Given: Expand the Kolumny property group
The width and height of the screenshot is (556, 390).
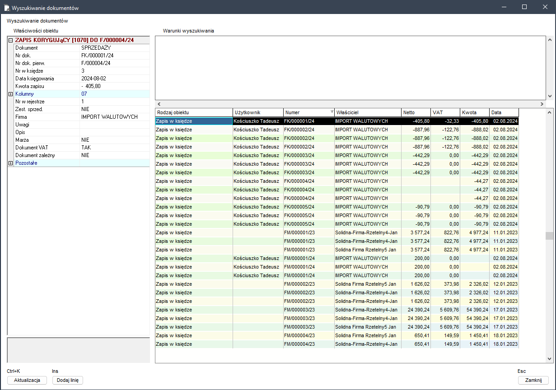Looking at the screenshot, I should coord(11,94).
